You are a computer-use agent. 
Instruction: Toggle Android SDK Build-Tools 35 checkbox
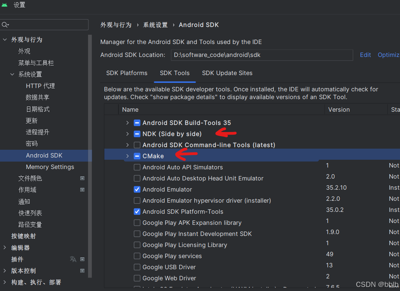(x=137, y=123)
